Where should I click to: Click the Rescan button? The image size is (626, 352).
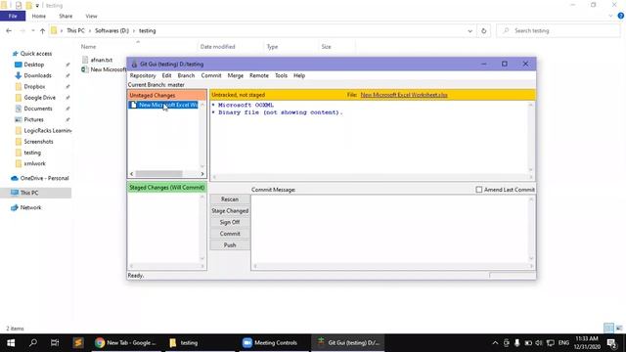click(230, 199)
